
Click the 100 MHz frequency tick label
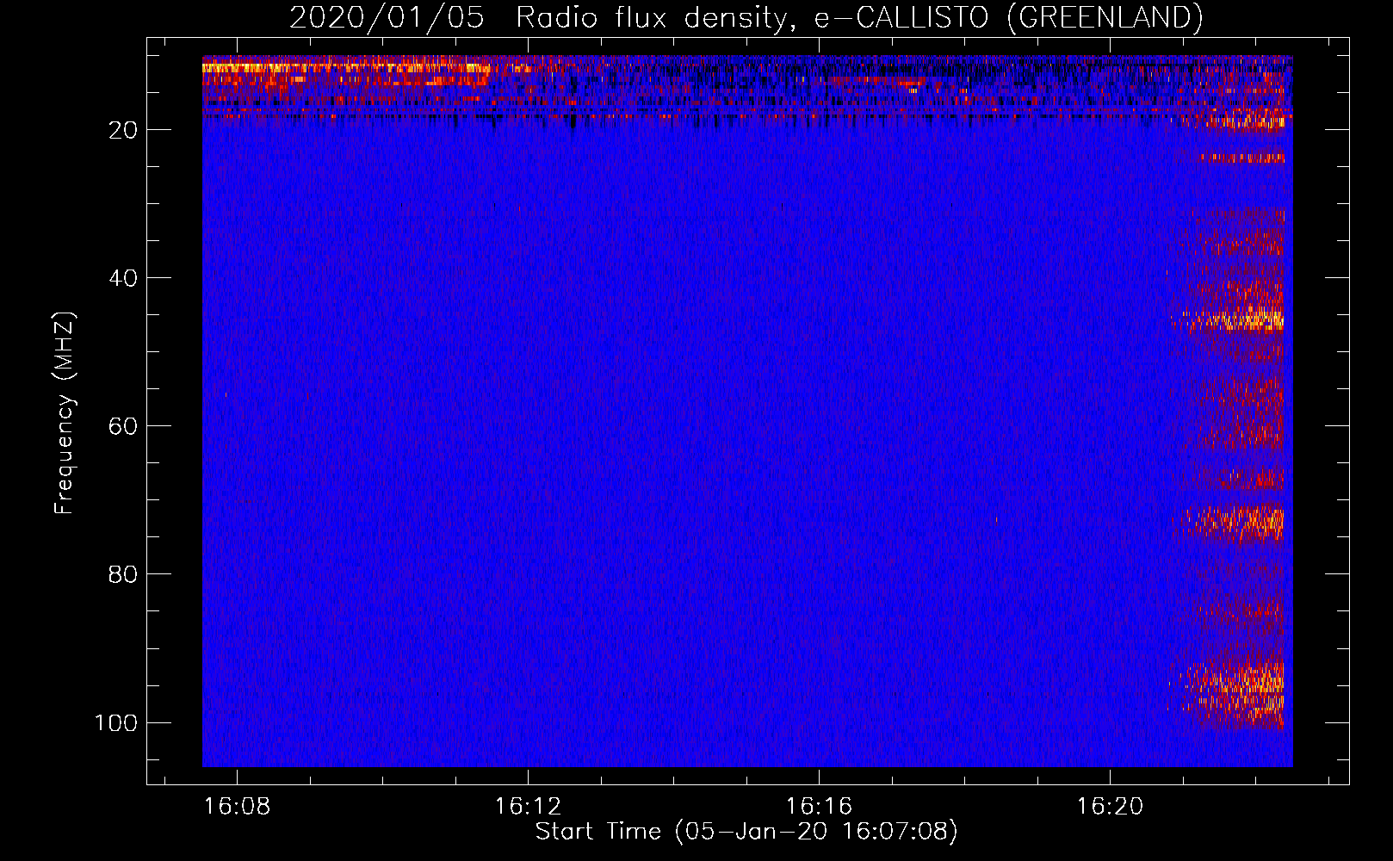coord(116,722)
